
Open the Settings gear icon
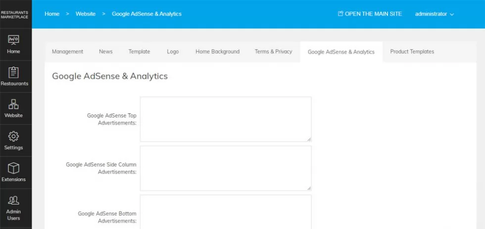(x=13, y=137)
